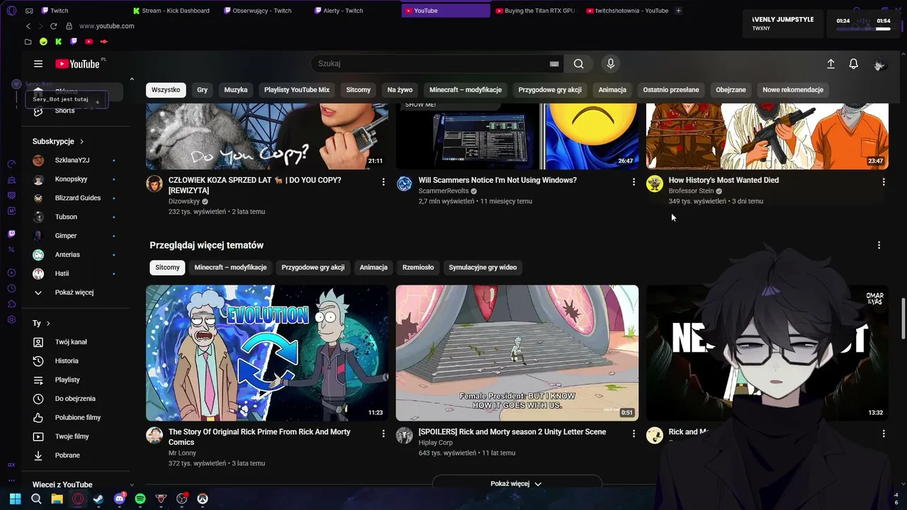This screenshot has height=510, width=907.
Task: Reload the page with the refresh icon
Action: (x=53, y=26)
